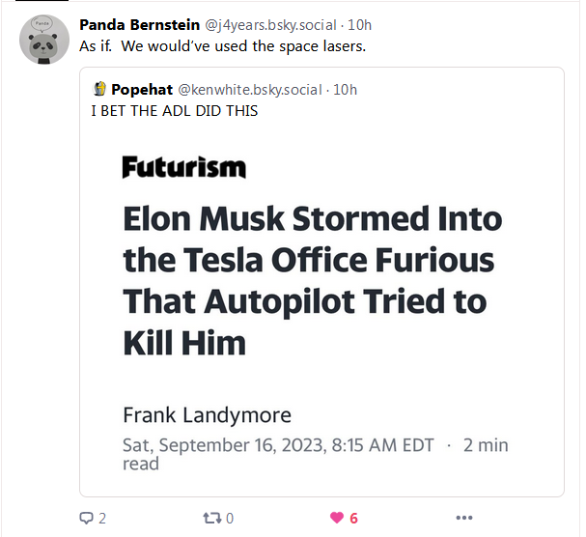Open Popehat display name in quote
The height and width of the screenshot is (537, 586).
[x=142, y=90]
